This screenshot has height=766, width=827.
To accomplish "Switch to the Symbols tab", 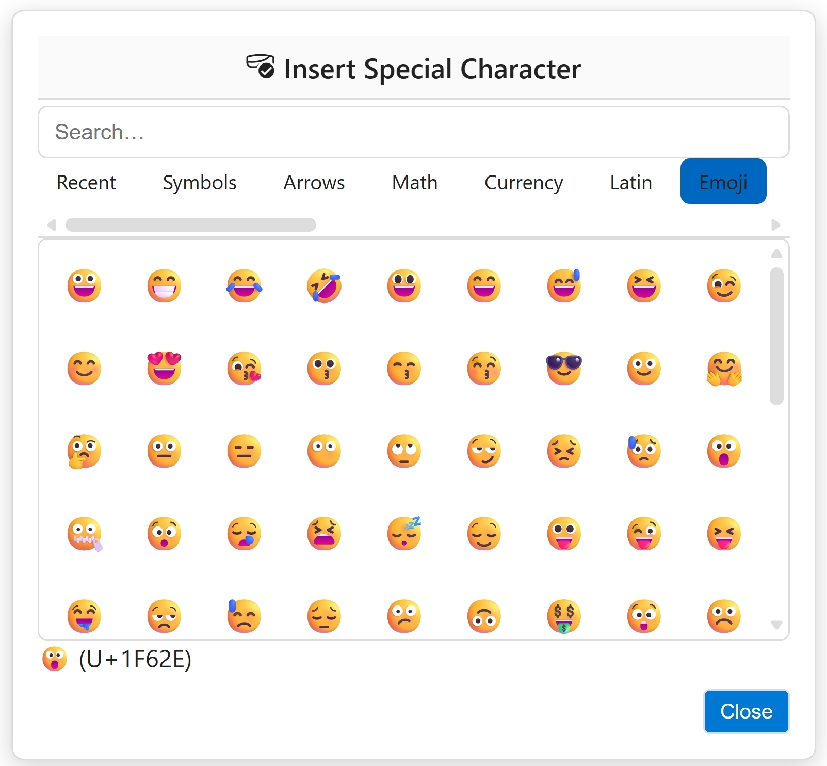I will point(200,182).
